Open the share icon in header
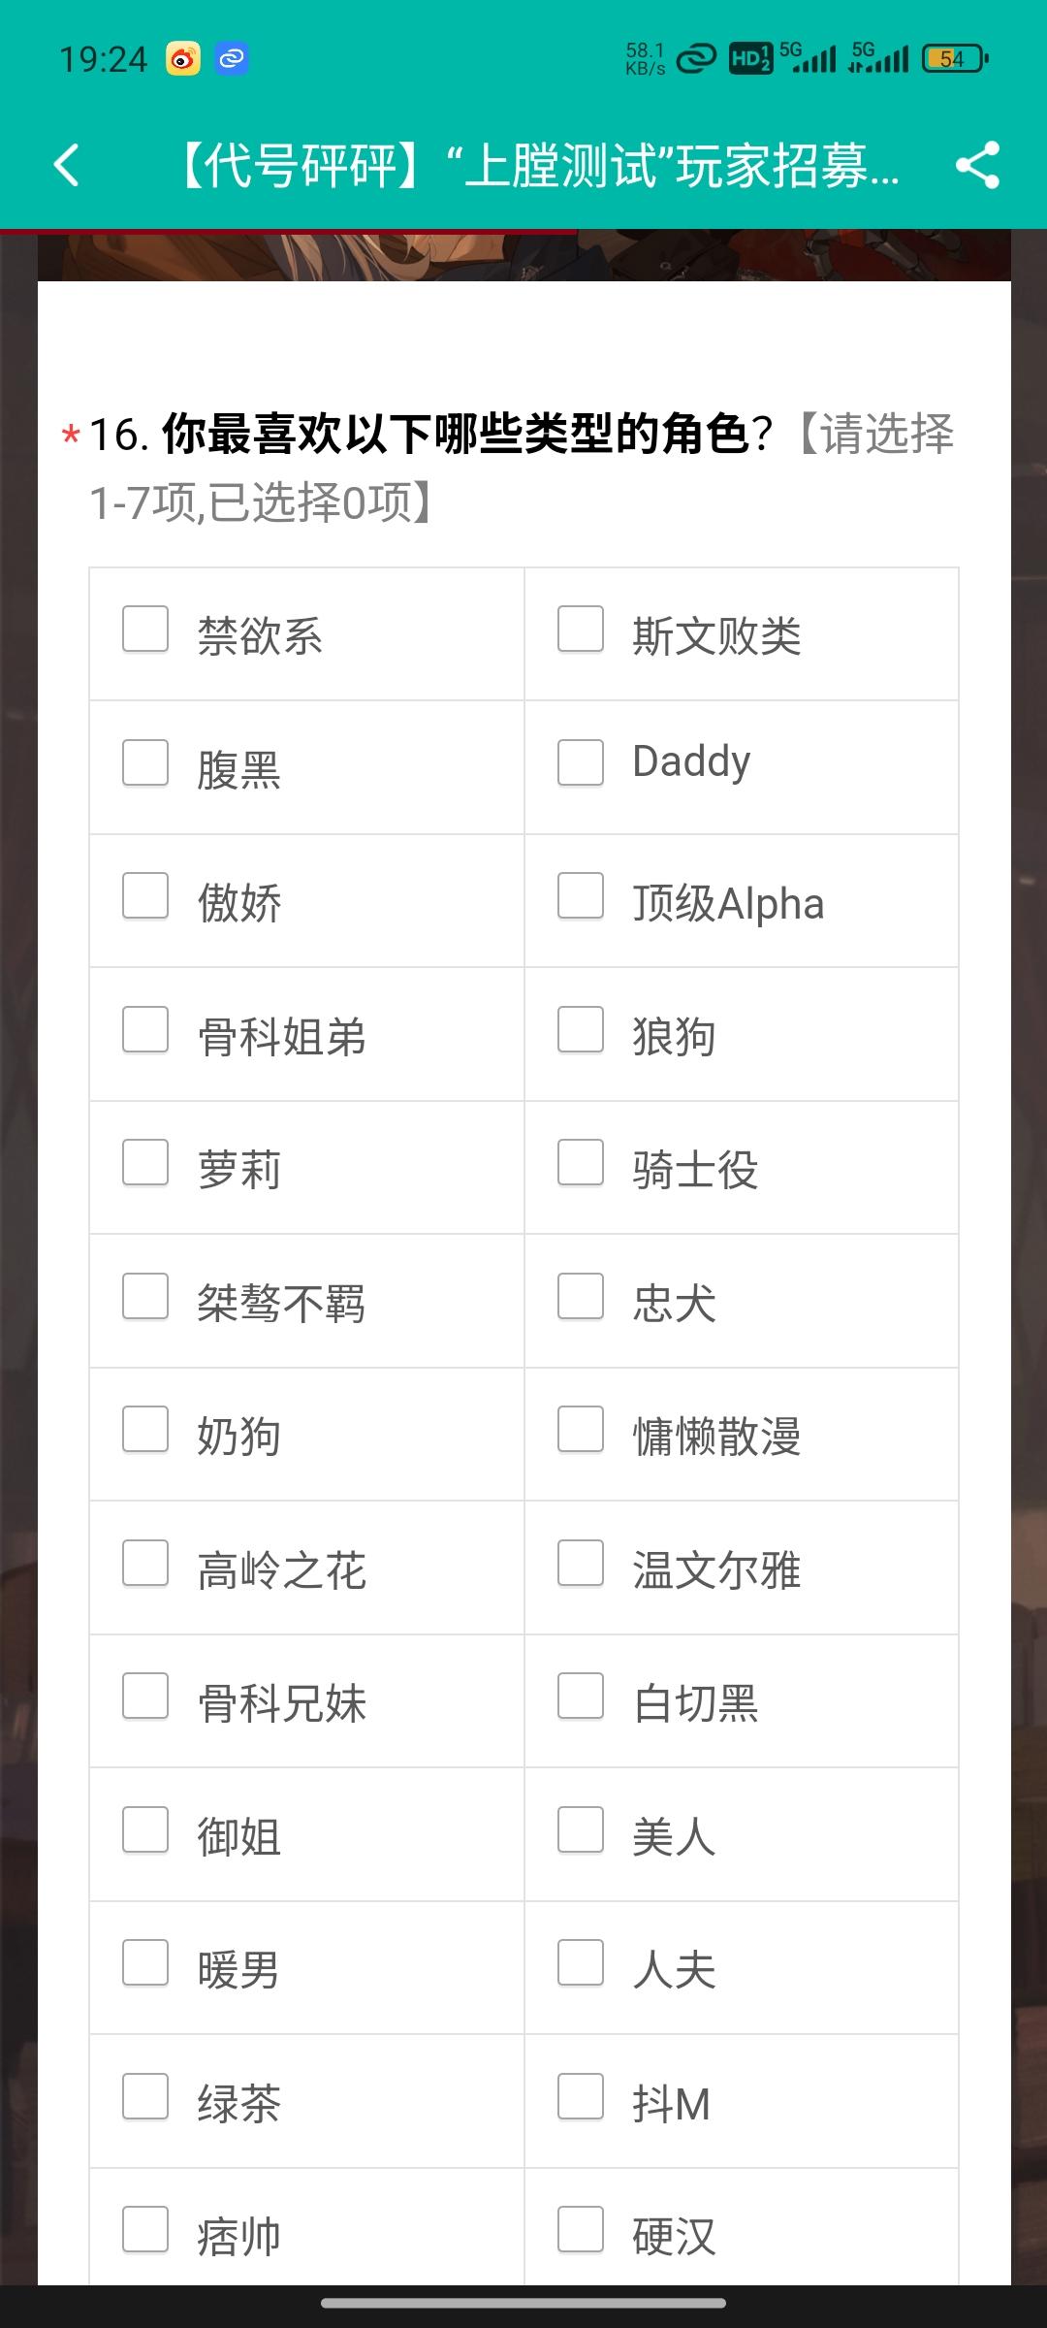This screenshot has width=1047, height=2328. coord(977,165)
